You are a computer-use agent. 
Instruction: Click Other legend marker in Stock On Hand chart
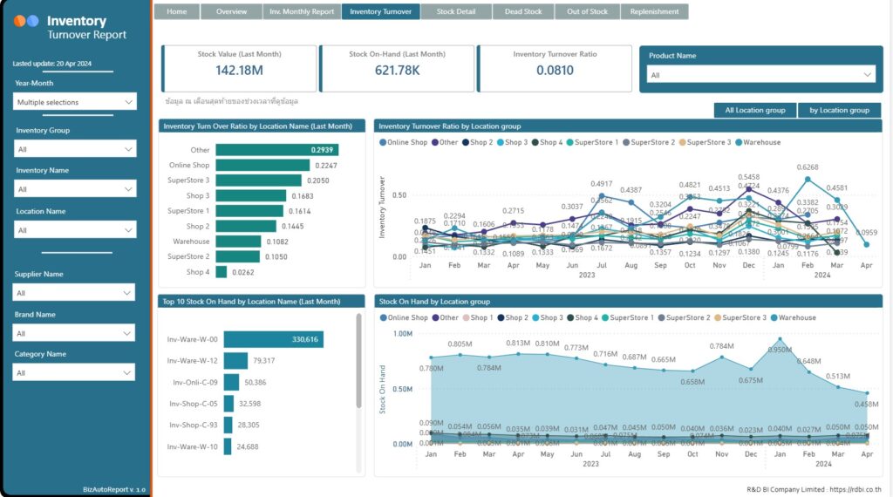pyautogui.click(x=434, y=318)
